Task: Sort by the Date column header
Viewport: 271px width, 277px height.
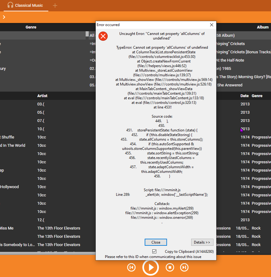Action: pyautogui.click(x=244, y=96)
